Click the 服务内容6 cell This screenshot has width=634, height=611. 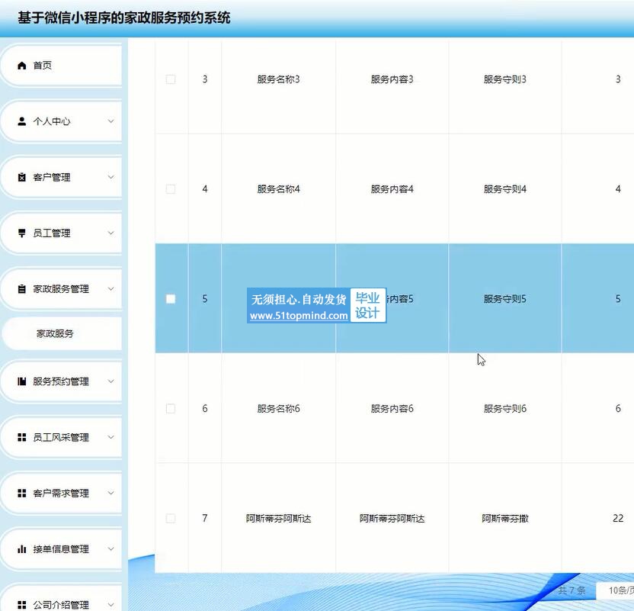click(x=392, y=409)
